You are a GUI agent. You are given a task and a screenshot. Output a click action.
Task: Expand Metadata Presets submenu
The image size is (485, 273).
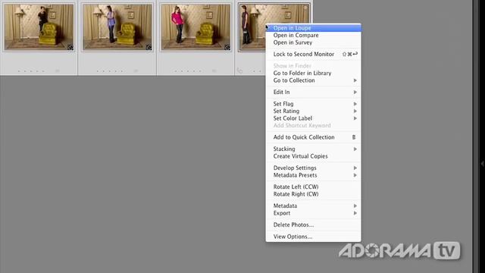pyautogui.click(x=313, y=175)
